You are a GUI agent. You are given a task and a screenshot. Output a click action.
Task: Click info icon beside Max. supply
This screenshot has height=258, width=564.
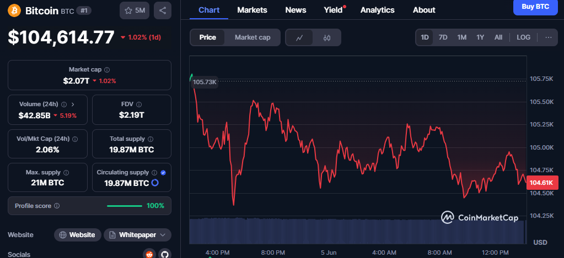[x=66, y=173]
